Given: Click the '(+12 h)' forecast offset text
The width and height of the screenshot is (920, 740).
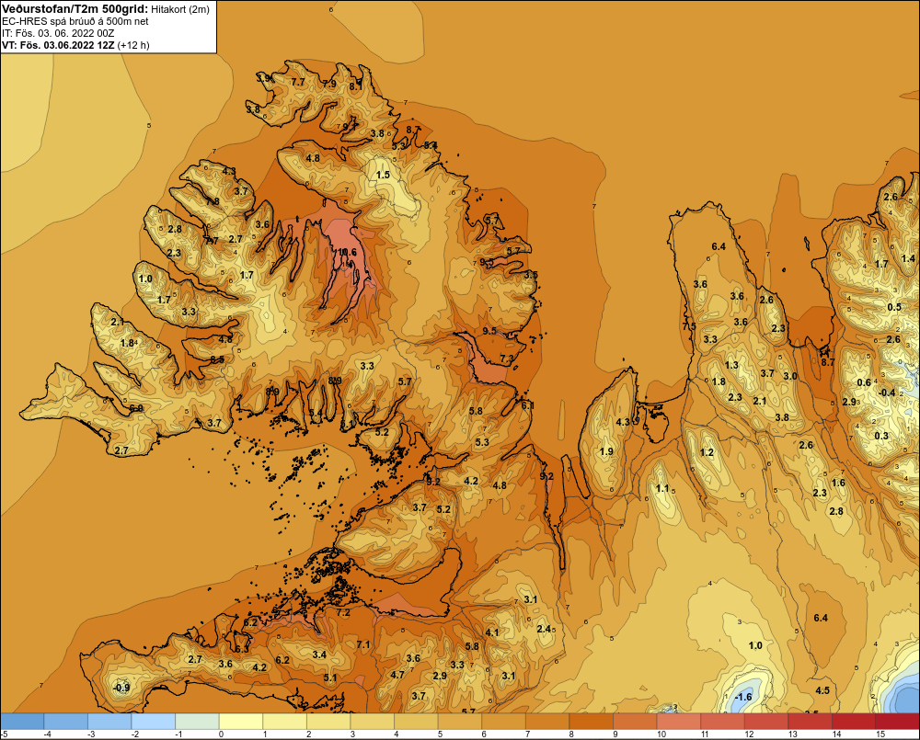Looking at the screenshot, I should (x=133, y=45).
